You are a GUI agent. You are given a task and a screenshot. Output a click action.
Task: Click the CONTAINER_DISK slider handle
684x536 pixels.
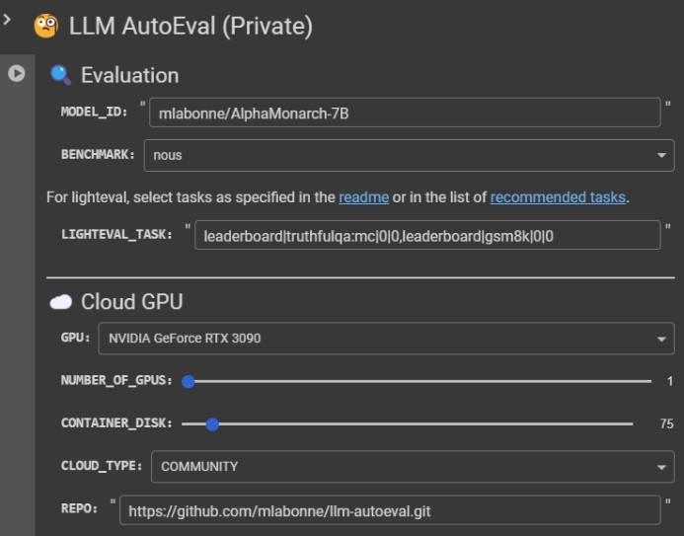212,423
